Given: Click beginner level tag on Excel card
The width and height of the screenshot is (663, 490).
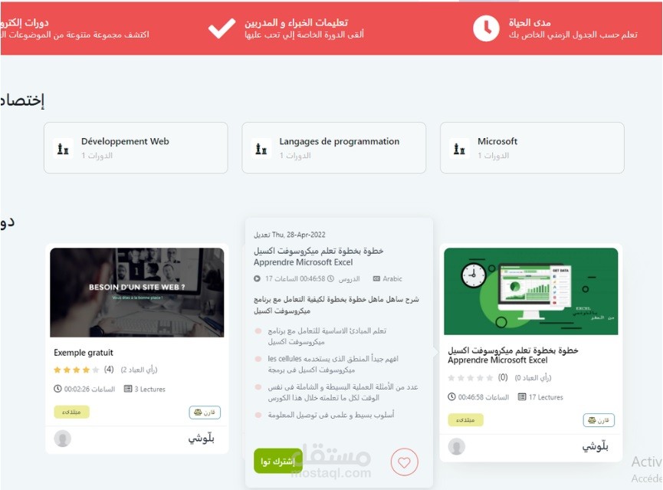Looking at the screenshot, I should [x=465, y=419].
